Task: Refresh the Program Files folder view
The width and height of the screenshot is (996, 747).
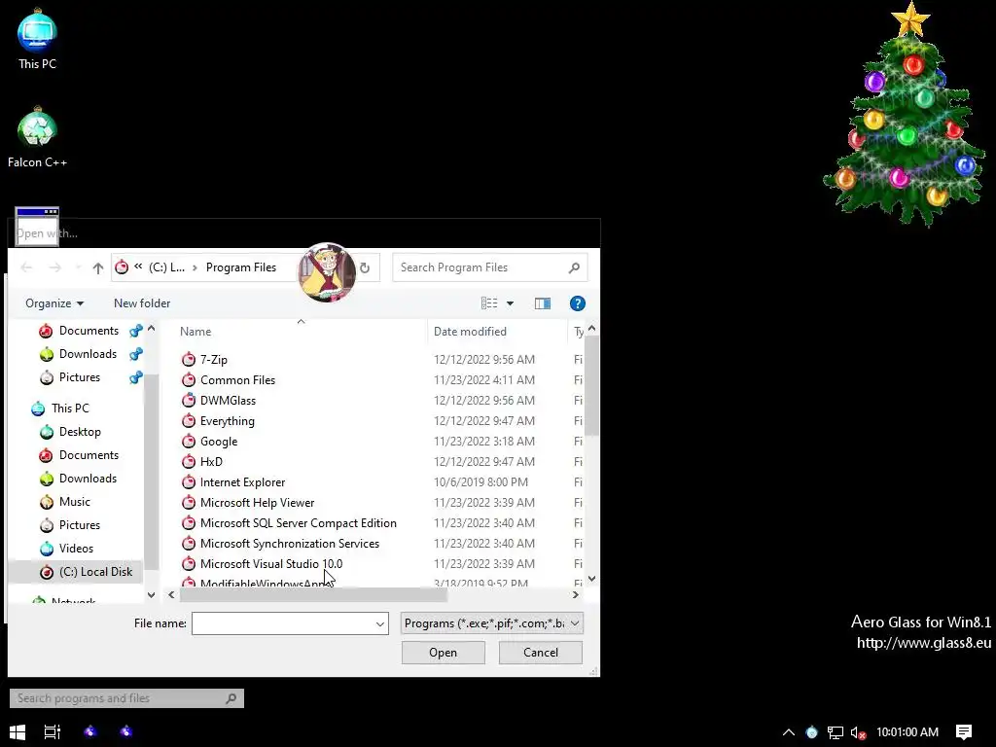Action: click(365, 268)
